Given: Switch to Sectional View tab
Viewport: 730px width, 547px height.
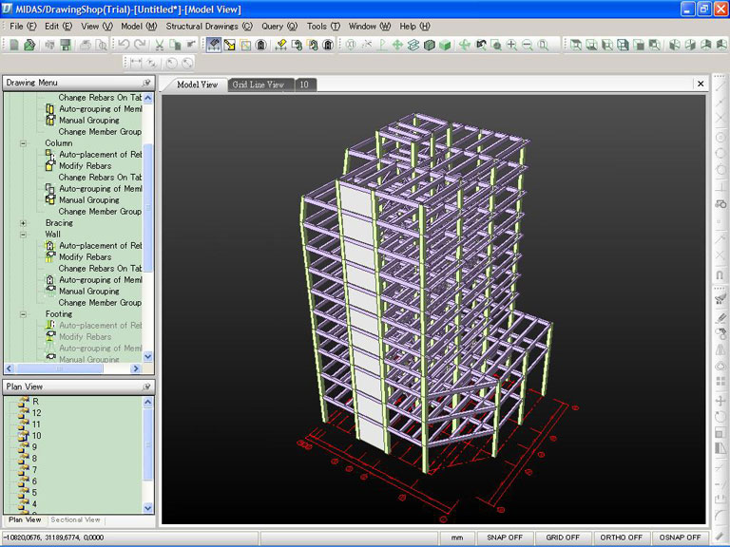Looking at the screenshot, I should pos(75,519).
